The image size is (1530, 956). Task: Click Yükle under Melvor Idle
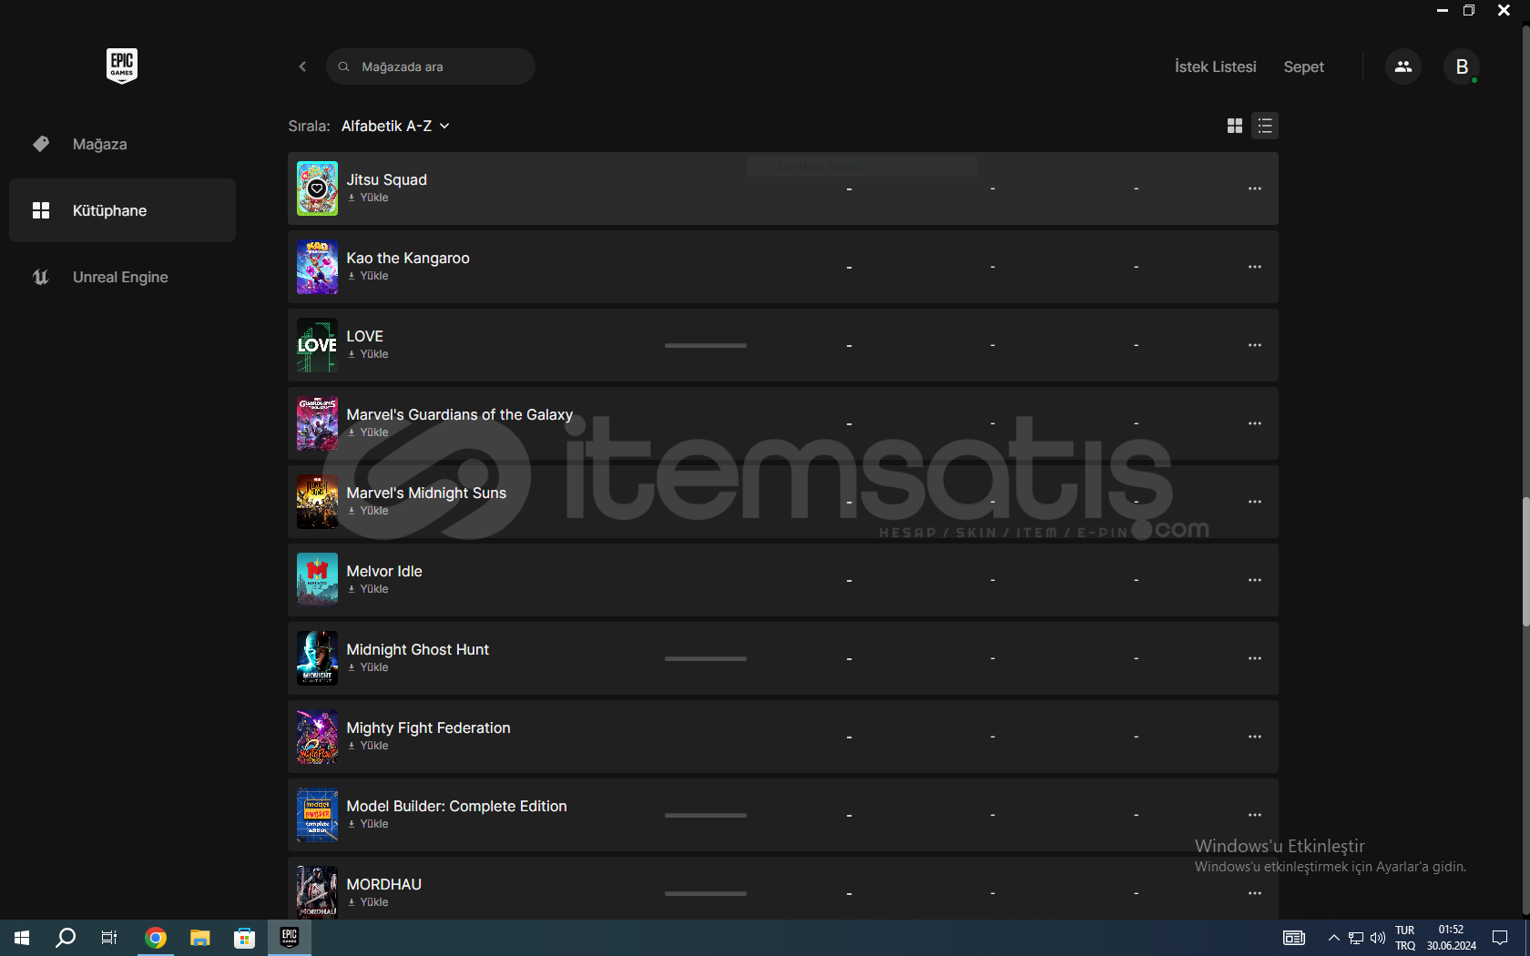pyautogui.click(x=368, y=589)
